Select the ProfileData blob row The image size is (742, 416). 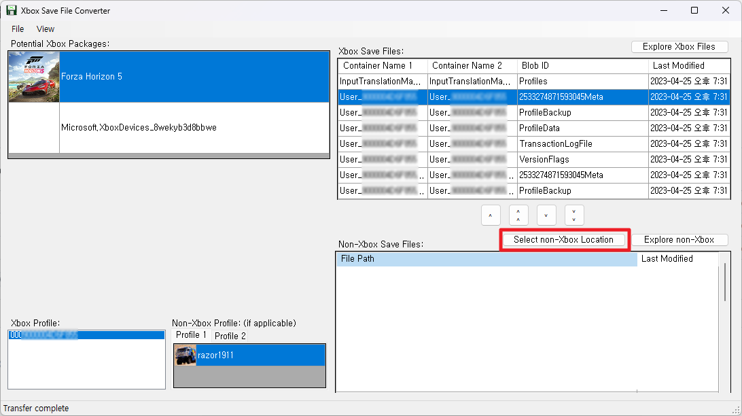[x=534, y=128]
